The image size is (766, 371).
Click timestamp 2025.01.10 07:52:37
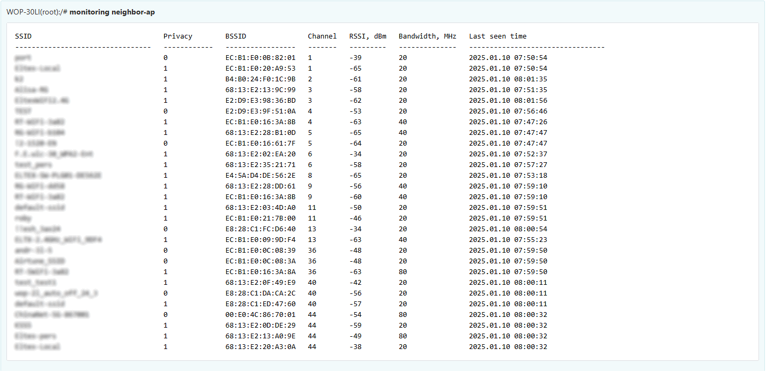point(508,154)
